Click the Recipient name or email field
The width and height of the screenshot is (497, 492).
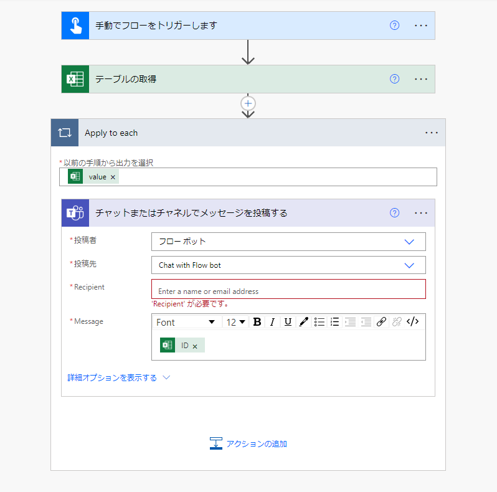[288, 291]
